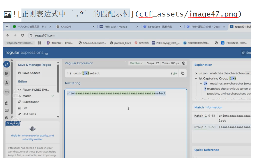The height and width of the screenshot is (162, 263).
Task: Click the Sup sponsor button in header
Action: coord(246,53)
